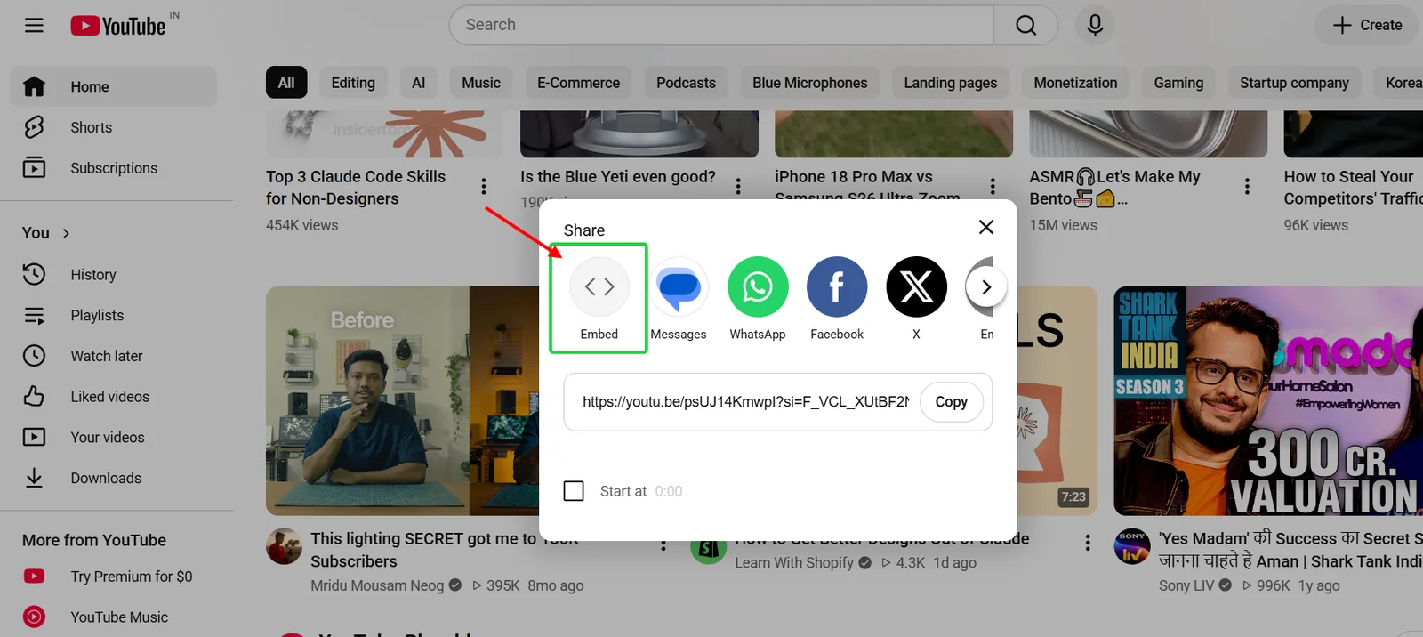Select the Landing pages chip
The image size is (1423, 637).
pos(951,83)
